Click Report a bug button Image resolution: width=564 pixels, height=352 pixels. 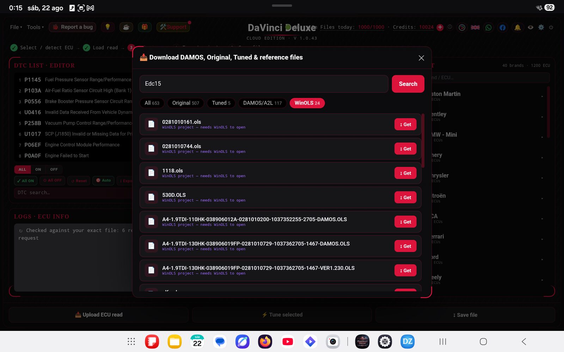click(73, 27)
